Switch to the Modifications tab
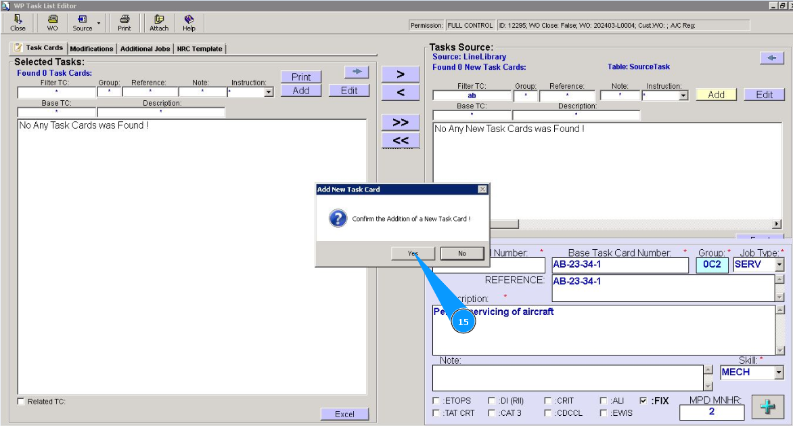 [x=91, y=49]
